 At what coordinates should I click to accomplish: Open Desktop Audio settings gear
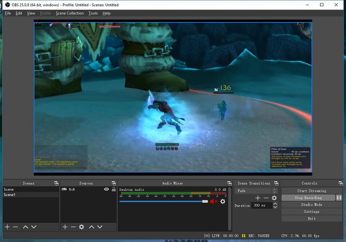[223, 201]
